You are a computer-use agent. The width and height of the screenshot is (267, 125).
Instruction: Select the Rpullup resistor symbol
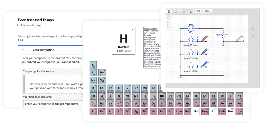[223, 35]
